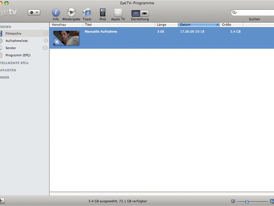Select the Manuelle Aufnahme title

pyautogui.click(x=101, y=31)
